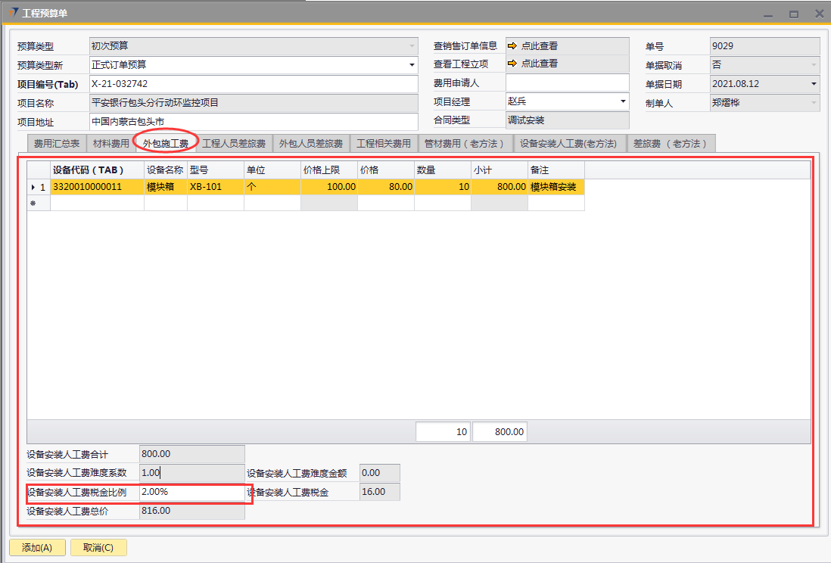Viewport: 831px width, 563px height.
Task: Click the 添加(A) button
Action: (x=37, y=548)
